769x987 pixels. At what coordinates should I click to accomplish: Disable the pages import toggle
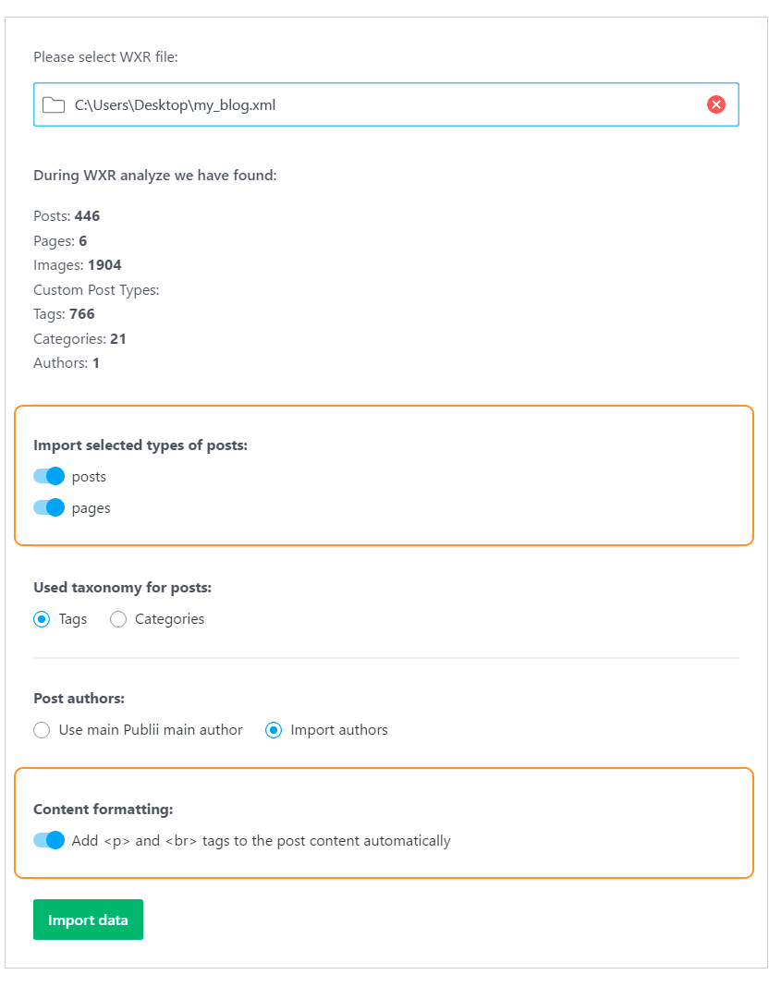click(48, 507)
